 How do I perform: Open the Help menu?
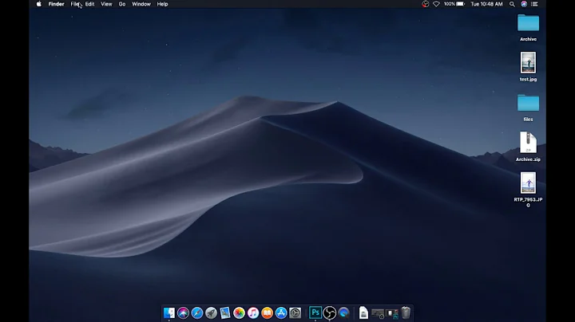(x=162, y=4)
